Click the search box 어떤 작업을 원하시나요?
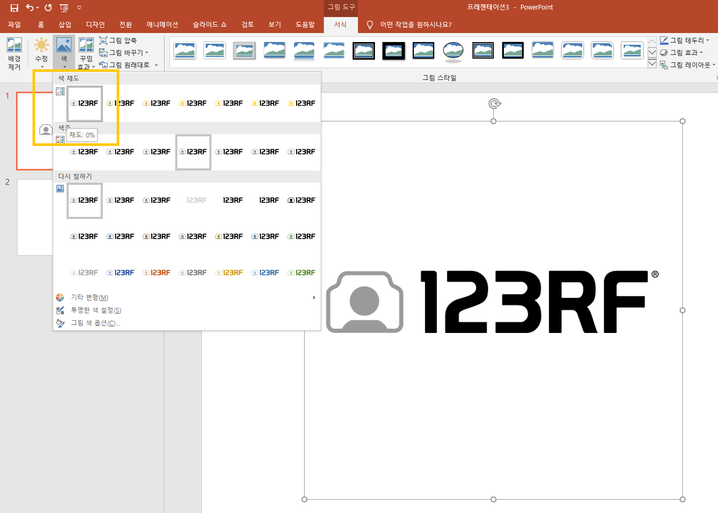 tap(415, 25)
